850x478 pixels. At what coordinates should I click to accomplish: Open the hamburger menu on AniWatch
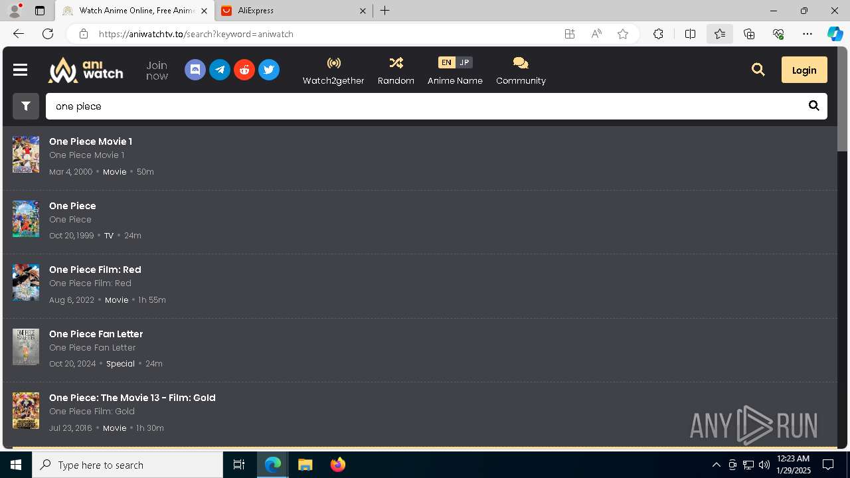tap(20, 70)
